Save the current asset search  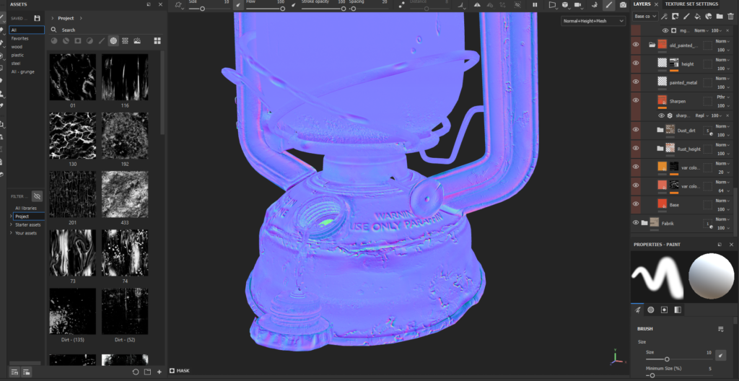(38, 18)
